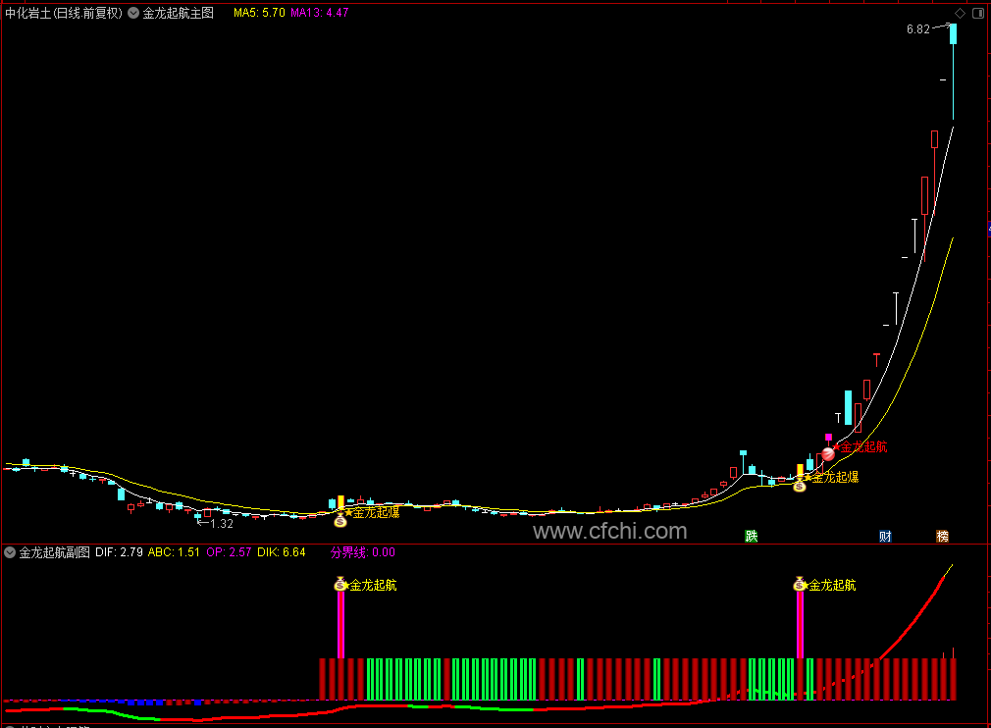Screen dimensions: 991x728
Task: Click the 中化岩土(日线.前复权) chart title
Action: pyautogui.click(x=64, y=13)
